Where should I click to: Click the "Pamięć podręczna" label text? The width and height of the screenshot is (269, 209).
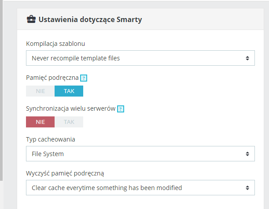click(x=52, y=78)
